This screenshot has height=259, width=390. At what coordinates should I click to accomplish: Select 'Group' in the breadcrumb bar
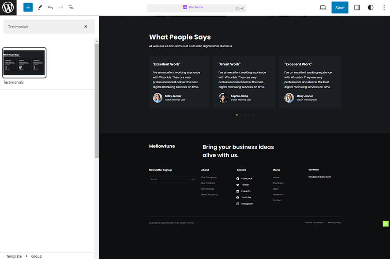pyautogui.click(x=36, y=256)
